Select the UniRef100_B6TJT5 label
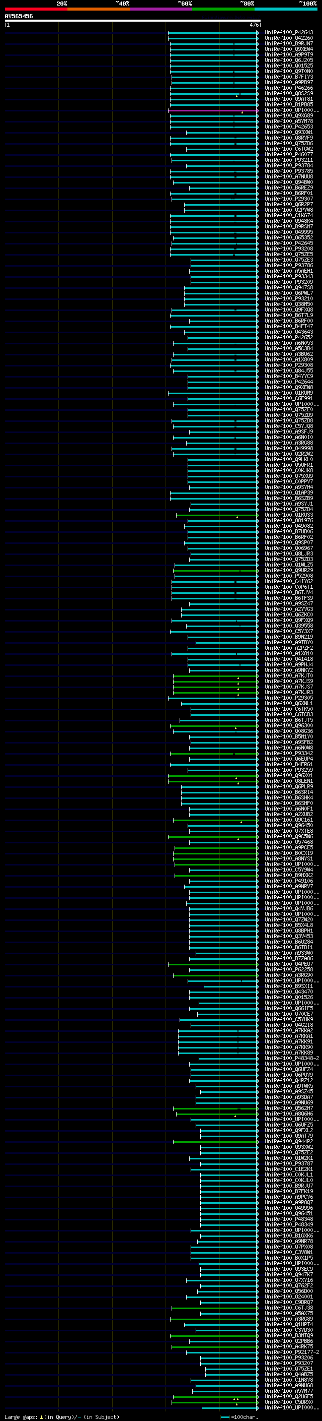This screenshot has height=1421, width=322. tap(289, 720)
